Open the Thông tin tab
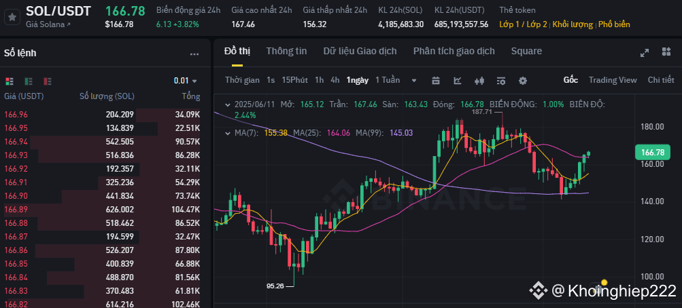This screenshot has width=682, height=308. (x=286, y=51)
